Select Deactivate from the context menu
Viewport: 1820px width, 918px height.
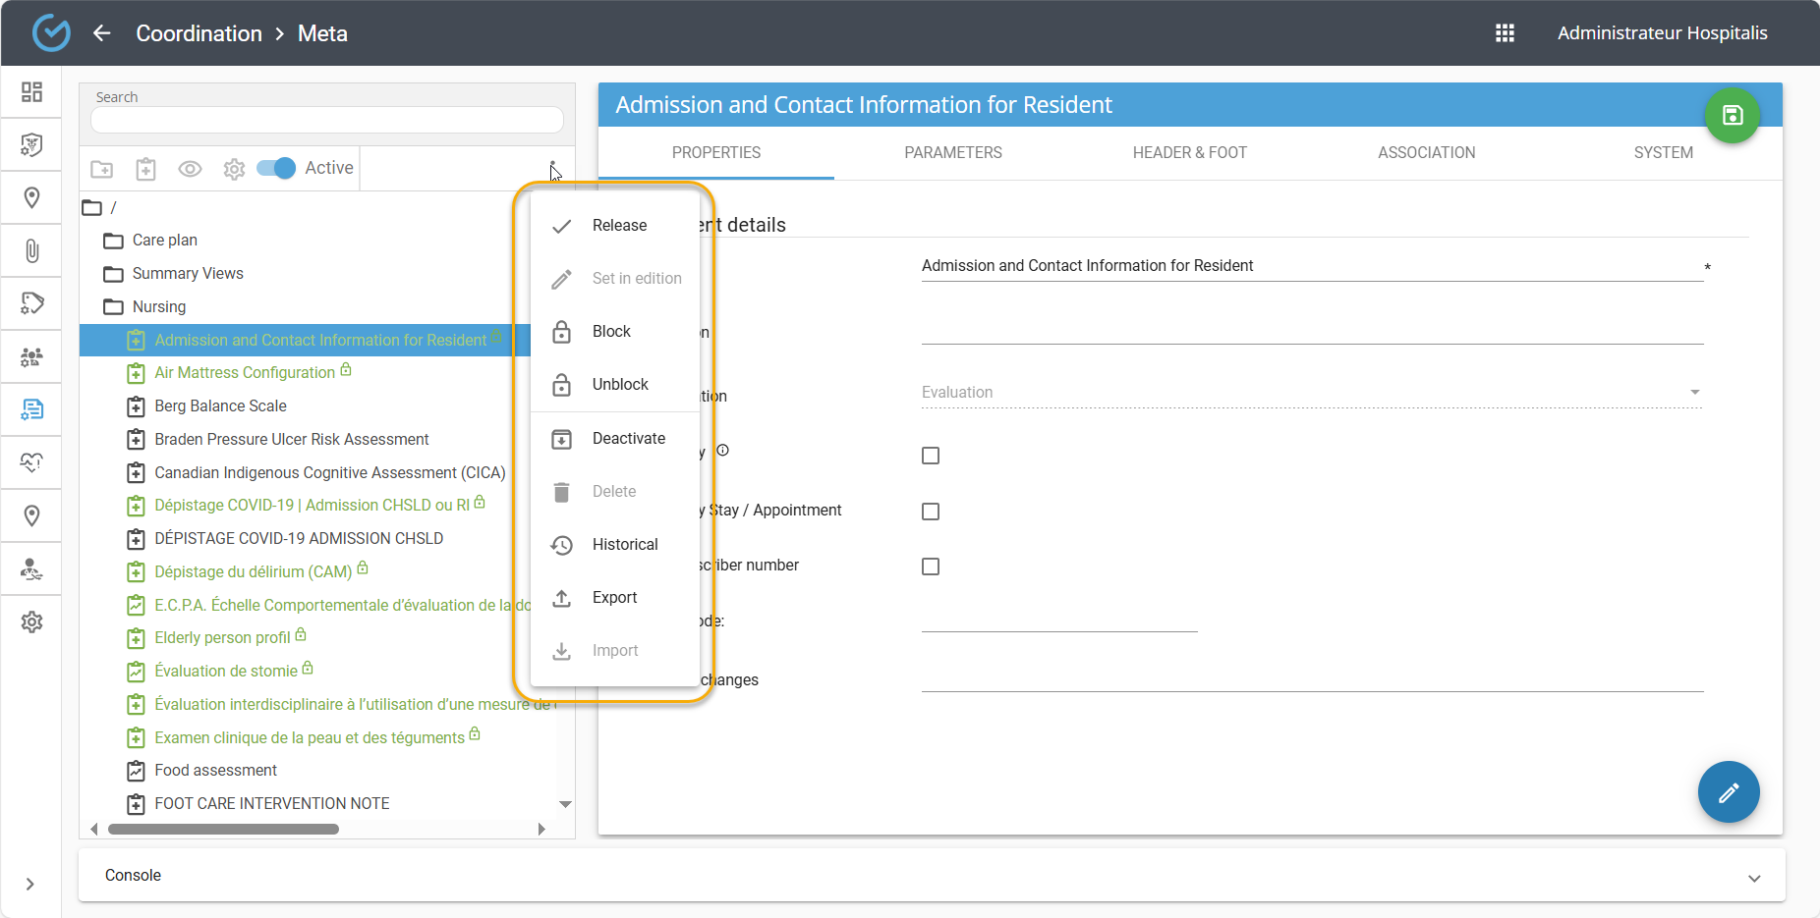click(628, 439)
